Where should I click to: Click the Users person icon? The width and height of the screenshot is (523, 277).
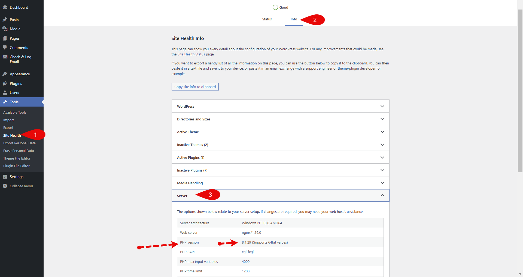5,93
